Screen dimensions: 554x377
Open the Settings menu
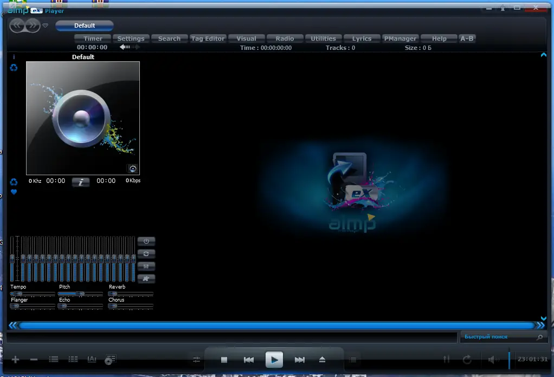coord(131,39)
